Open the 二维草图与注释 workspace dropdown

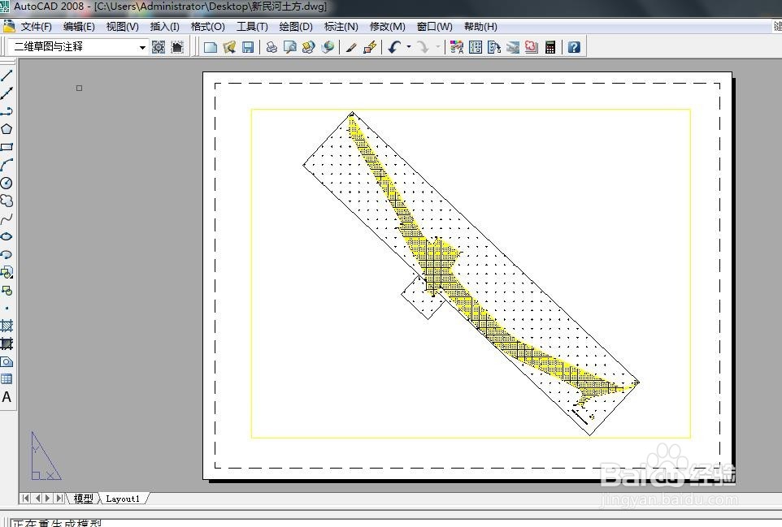[x=78, y=47]
